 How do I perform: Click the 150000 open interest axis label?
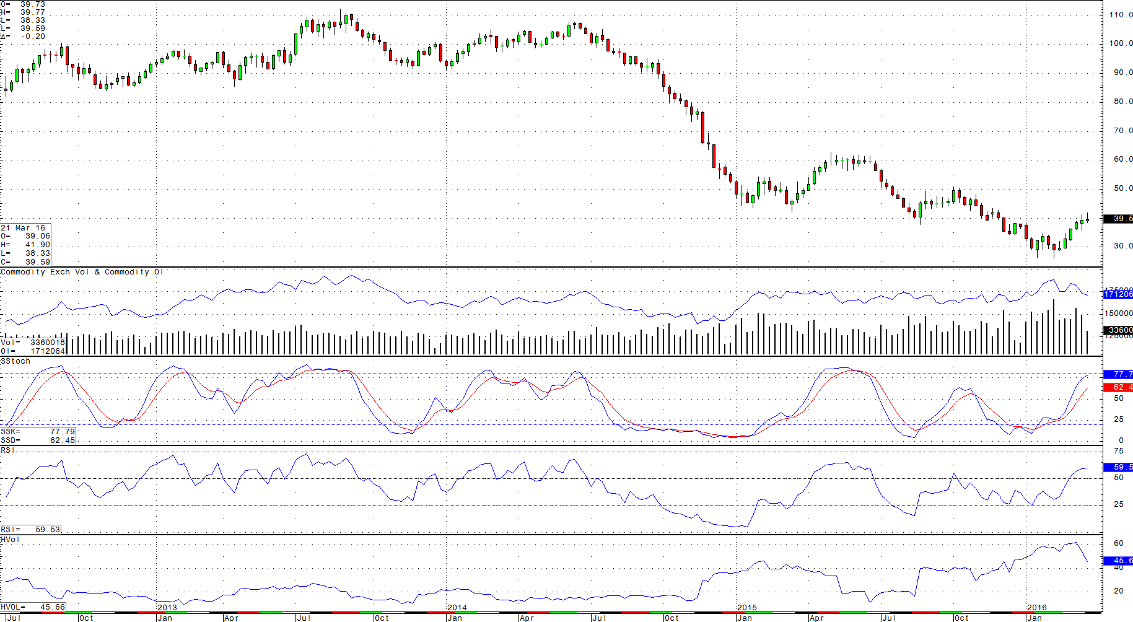[x=1119, y=313]
